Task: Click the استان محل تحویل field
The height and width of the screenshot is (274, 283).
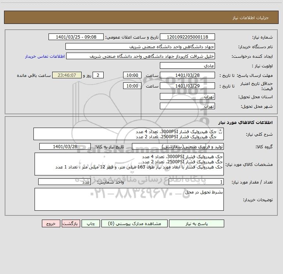Action: point(187,97)
